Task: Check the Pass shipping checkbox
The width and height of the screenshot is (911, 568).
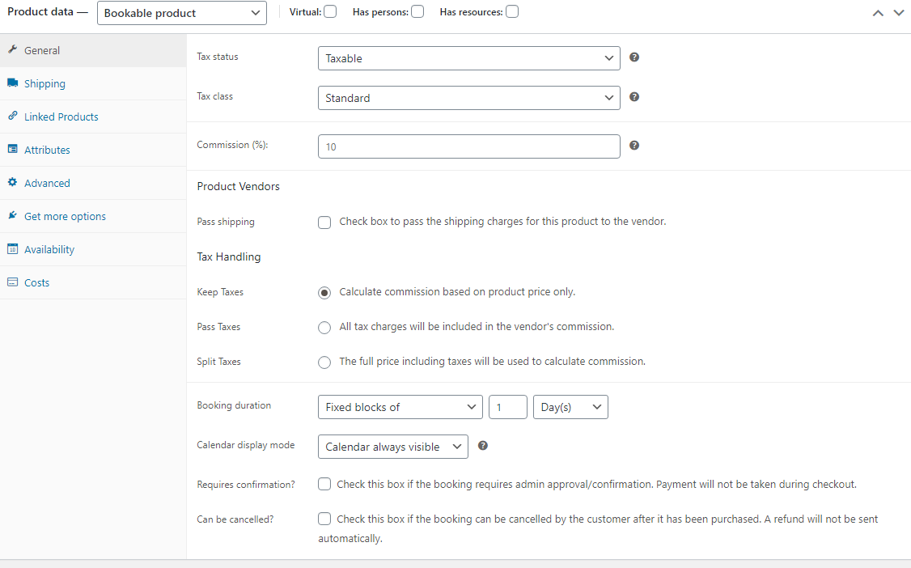Action: pos(324,223)
